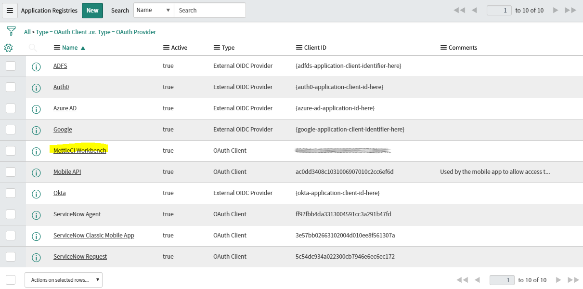Viewport: 583px width, 289px height.
Task: Click the column search magnifier icon
Action: (x=33, y=48)
